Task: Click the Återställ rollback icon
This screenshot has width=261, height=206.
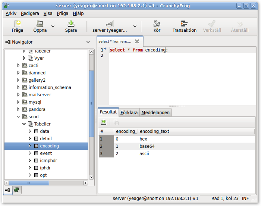Action: coord(240,24)
